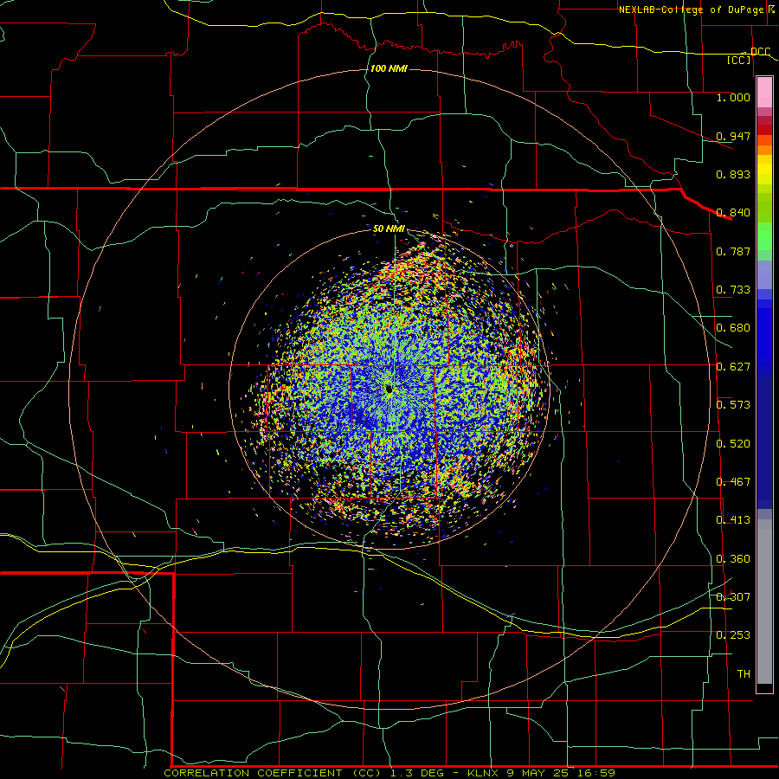Click the 0.307 legend label
Image resolution: width=779 pixels, height=779 pixels.
733,597
